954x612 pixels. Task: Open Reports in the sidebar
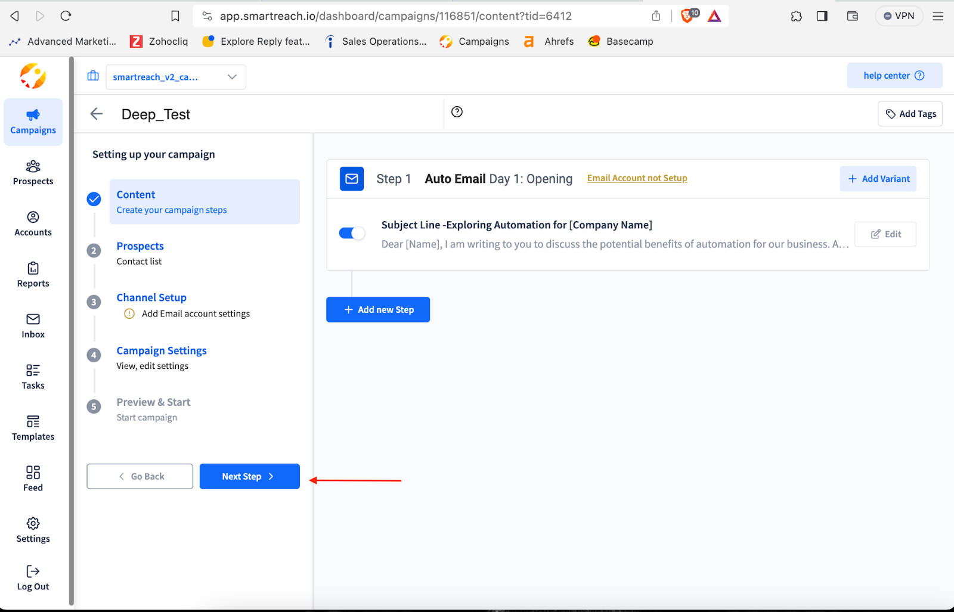point(33,275)
